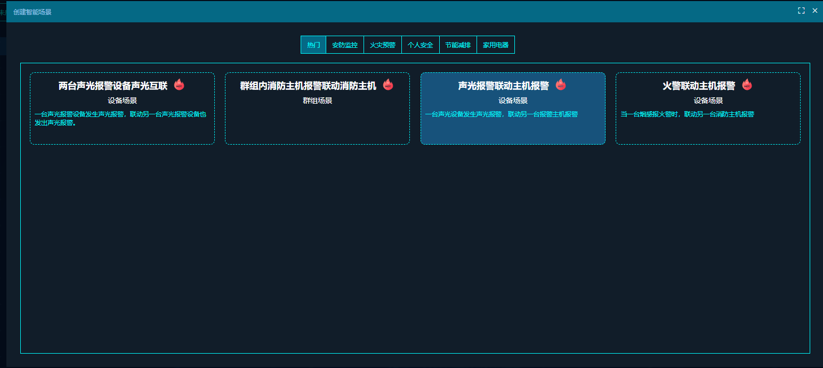Click the description about 联动另一台报警主机报警

501,114
